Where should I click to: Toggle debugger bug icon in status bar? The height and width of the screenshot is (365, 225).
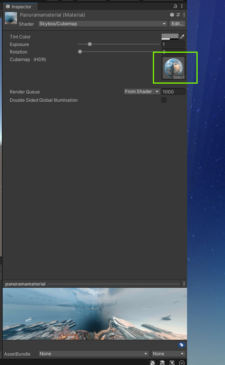[x=153, y=362]
